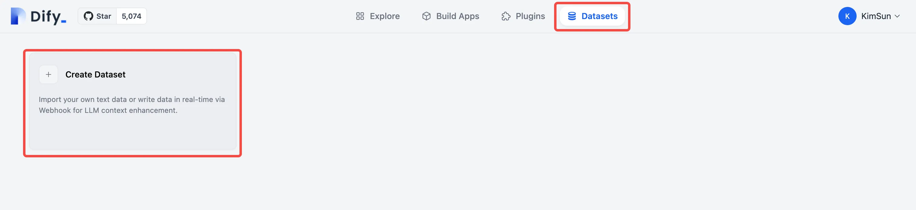
Task: Click the Build Apps cube icon
Action: (426, 16)
